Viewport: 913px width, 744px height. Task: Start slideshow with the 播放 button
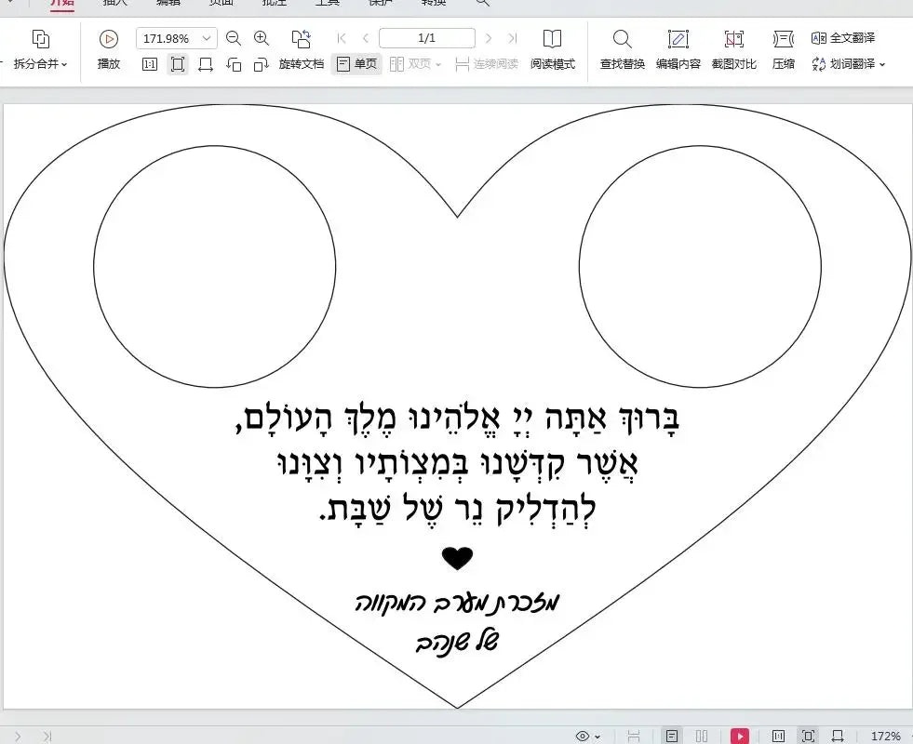click(109, 50)
